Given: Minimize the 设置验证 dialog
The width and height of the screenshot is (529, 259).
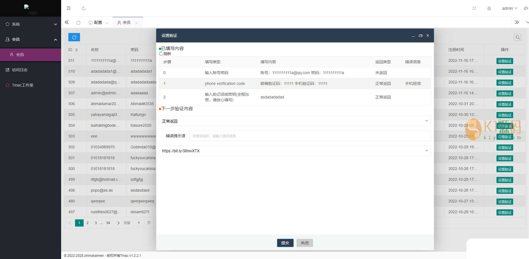Looking at the screenshot, I should 413,36.
